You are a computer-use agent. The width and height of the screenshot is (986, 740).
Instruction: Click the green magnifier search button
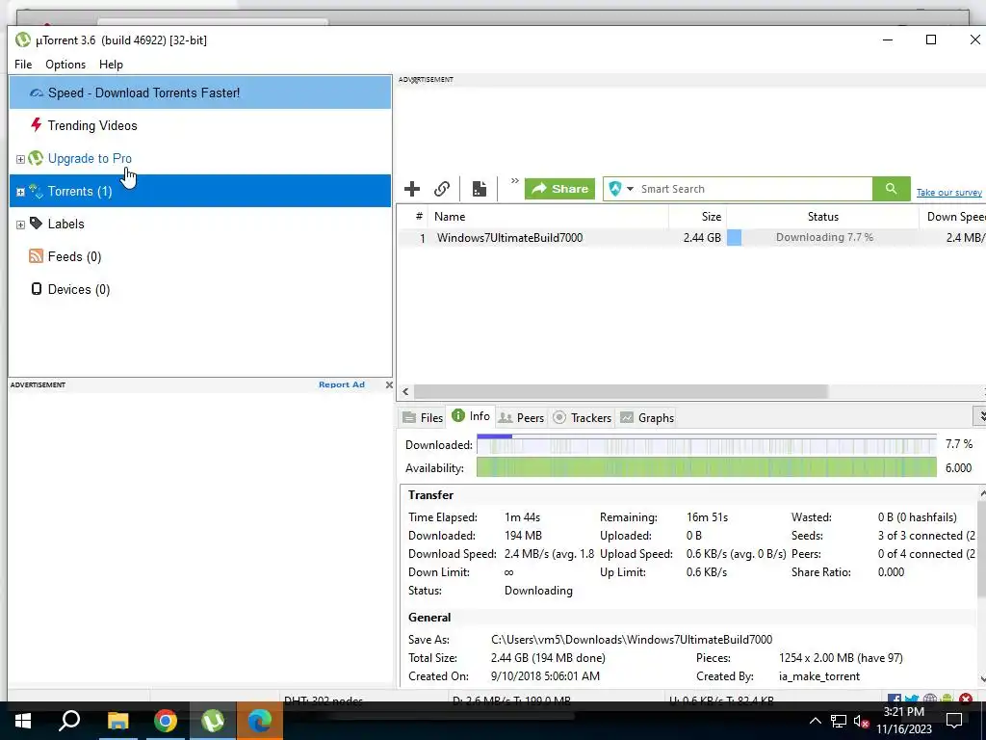(891, 189)
